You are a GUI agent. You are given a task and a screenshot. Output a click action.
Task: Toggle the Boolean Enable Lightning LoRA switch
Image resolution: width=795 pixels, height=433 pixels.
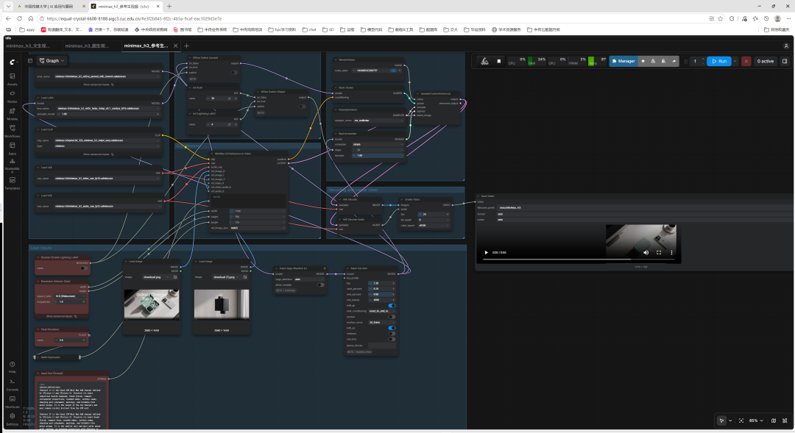point(84,268)
